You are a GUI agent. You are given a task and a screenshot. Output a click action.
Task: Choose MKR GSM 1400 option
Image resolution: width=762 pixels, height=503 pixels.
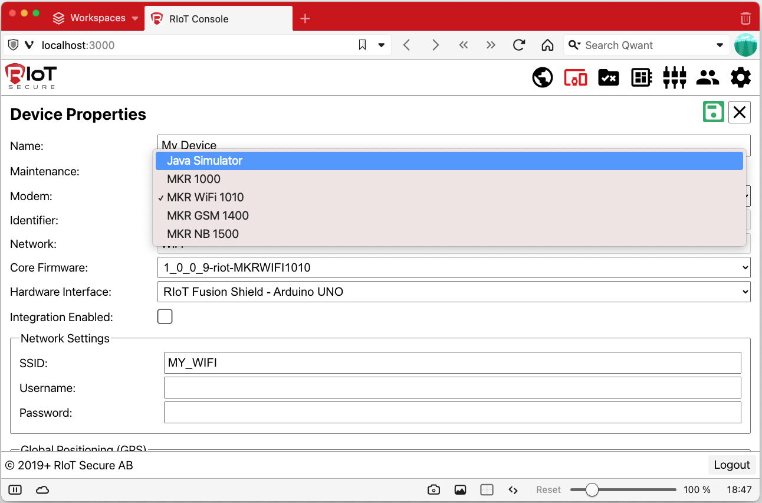point(208,215)
